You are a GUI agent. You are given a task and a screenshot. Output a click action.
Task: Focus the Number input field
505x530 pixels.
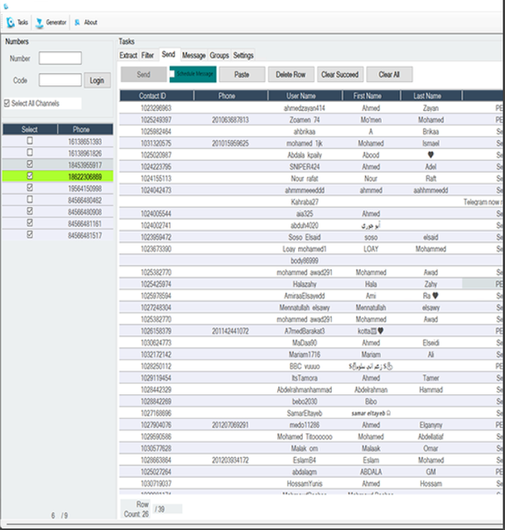point(60,58)
